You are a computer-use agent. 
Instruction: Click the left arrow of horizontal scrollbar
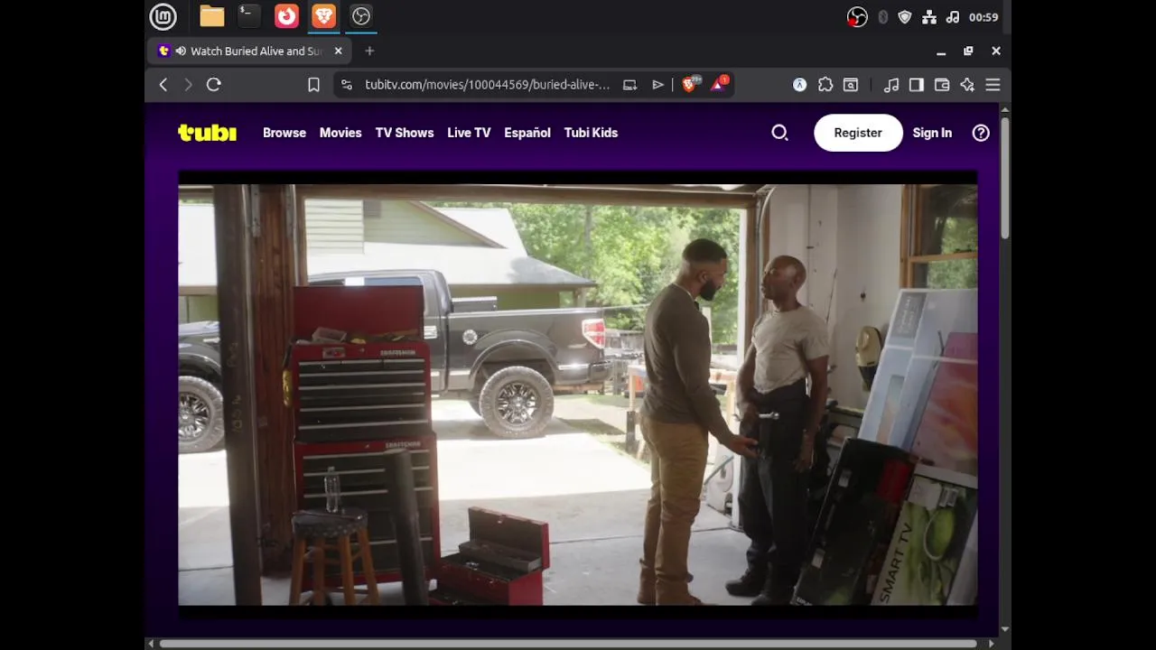click(152, 644)
